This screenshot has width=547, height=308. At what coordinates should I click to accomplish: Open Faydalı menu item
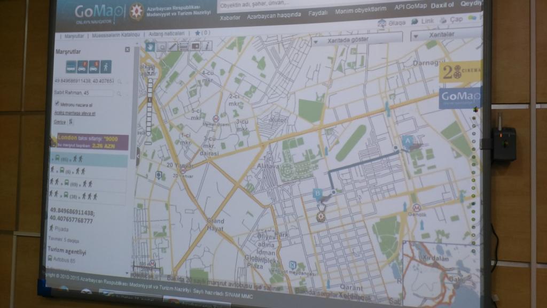tap(318, 13)
